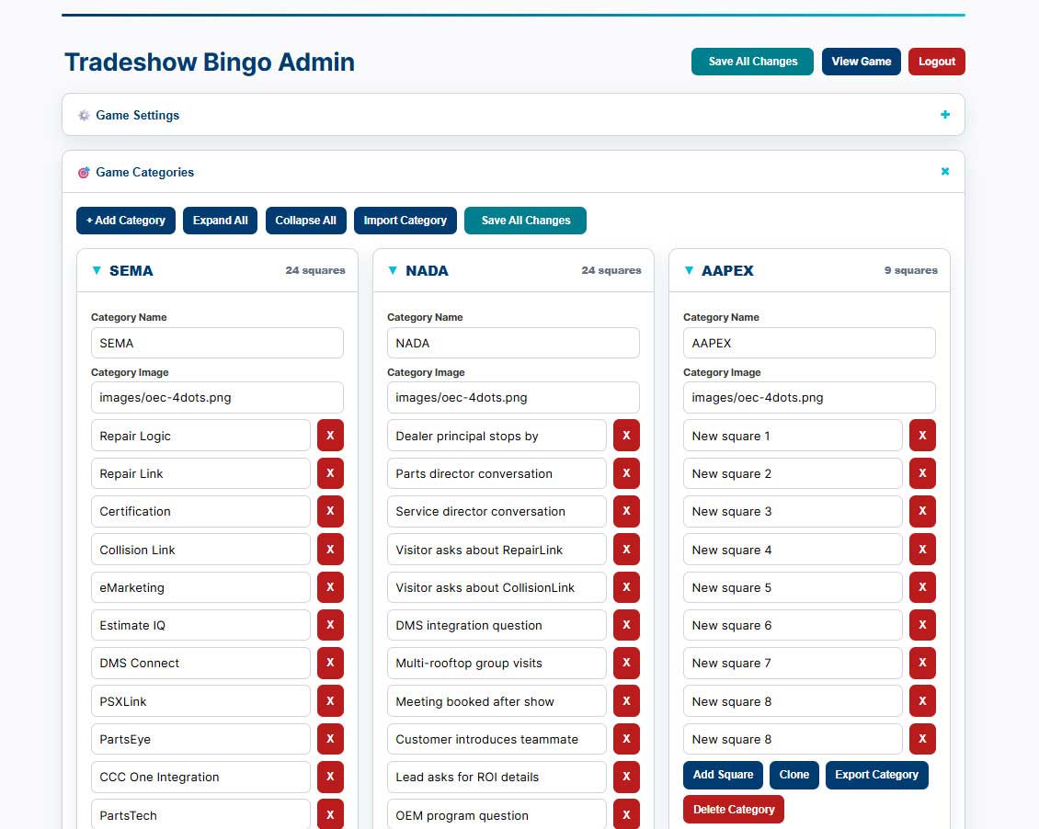Edit the PartsTech square text
Viewport: 1039px width, 829px height.
[x=200, y=814]
